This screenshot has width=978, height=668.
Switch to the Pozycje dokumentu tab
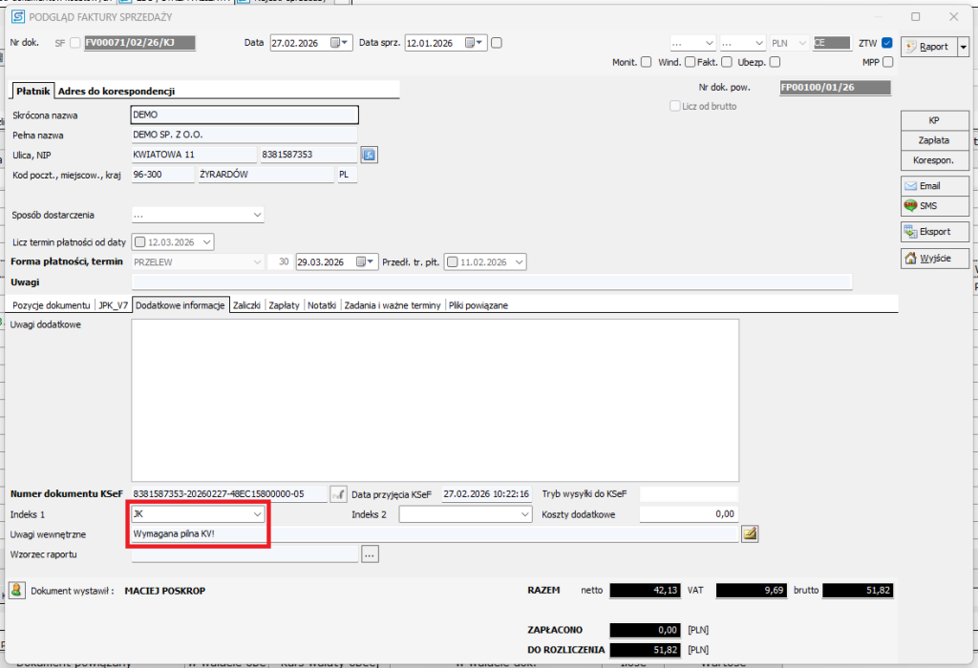pyautogui.click(x=50, y=305)
